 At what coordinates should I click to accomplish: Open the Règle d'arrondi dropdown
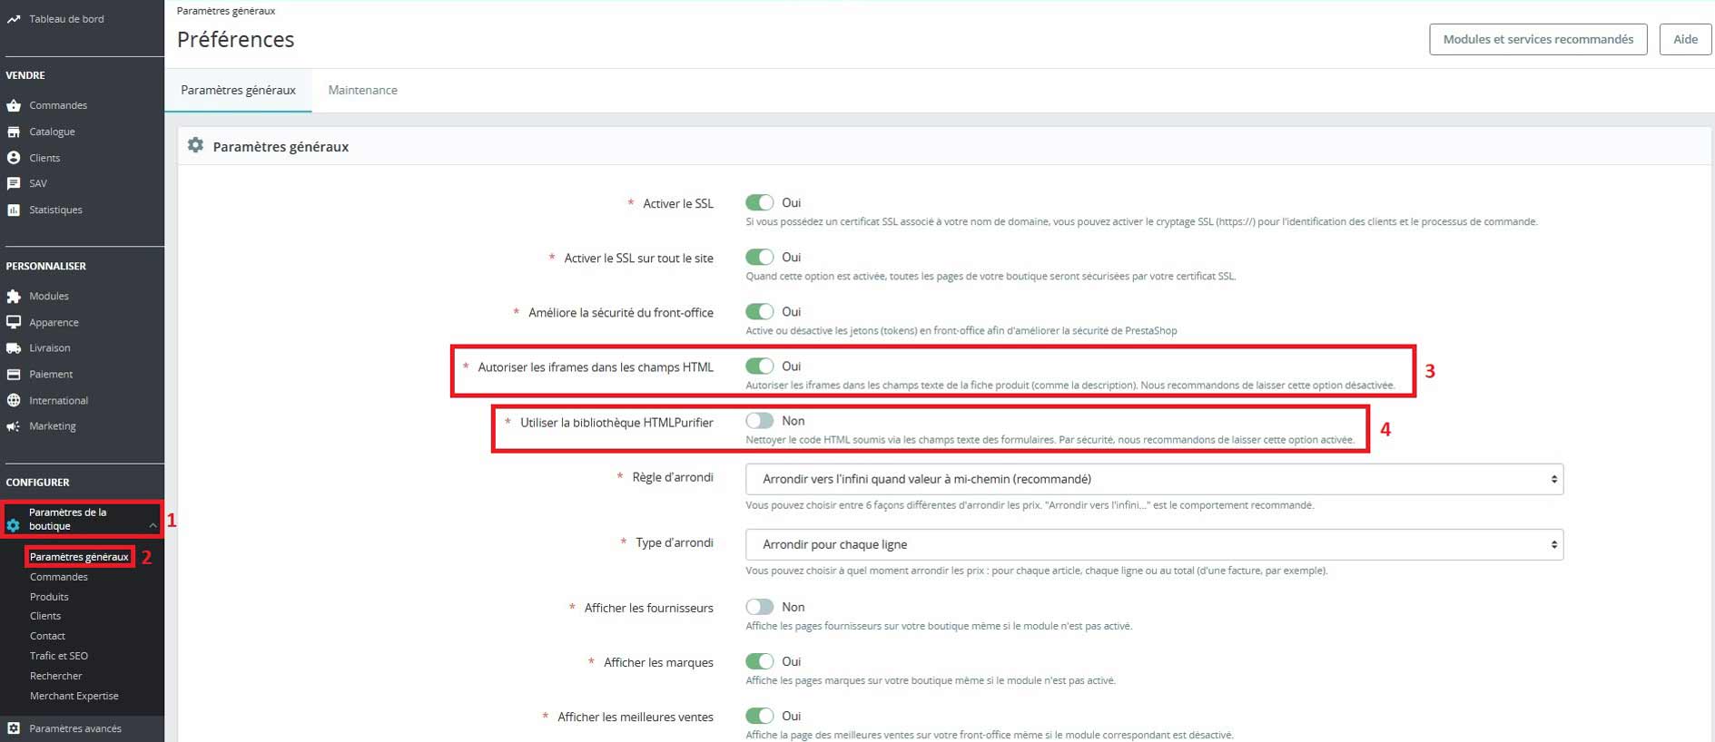1154,479
